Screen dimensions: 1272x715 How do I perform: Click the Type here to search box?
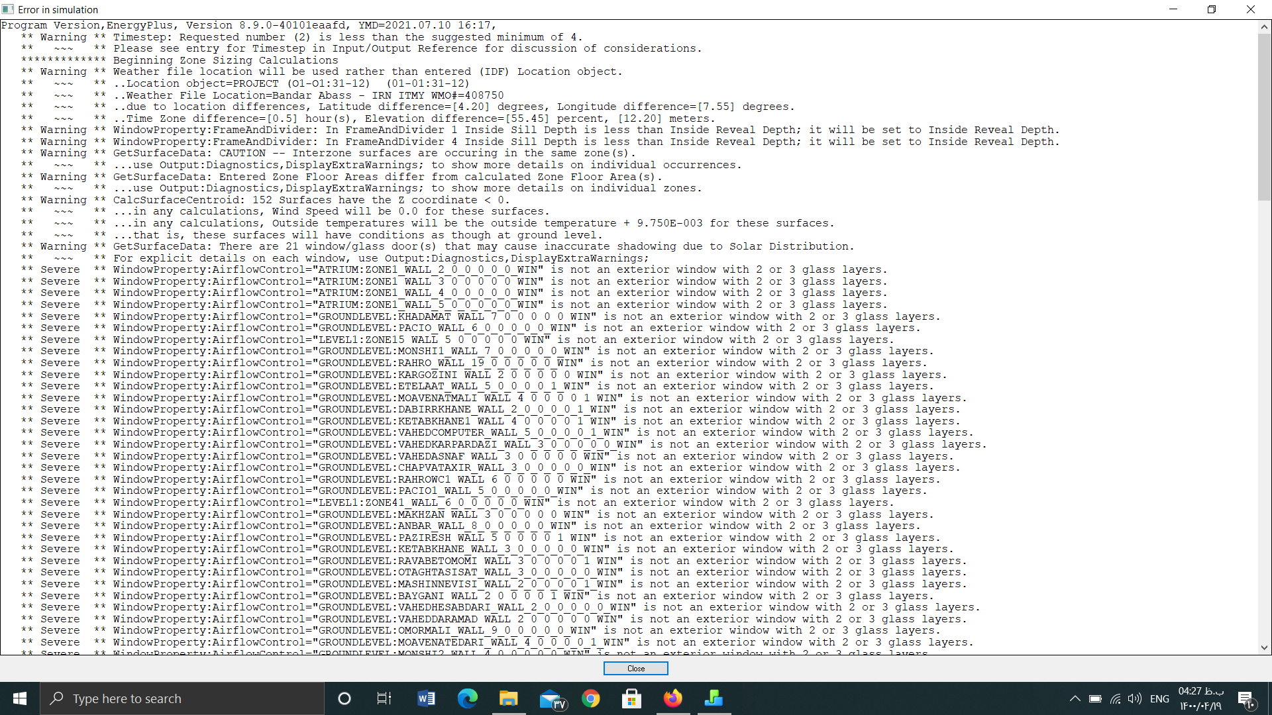(x=182, y=698)
